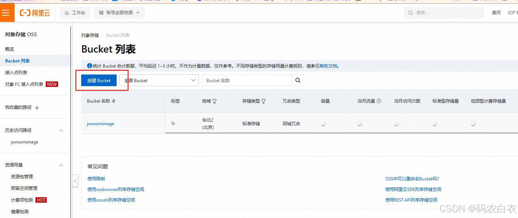This screenshot has width=518, height=218.
Task: Focus the top 搜索 search box
Action: pyautogui.click(x=444, y=13)
